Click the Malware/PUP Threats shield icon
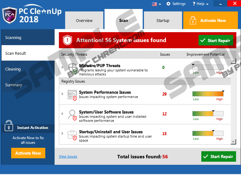241x175 pixels. 72,69
